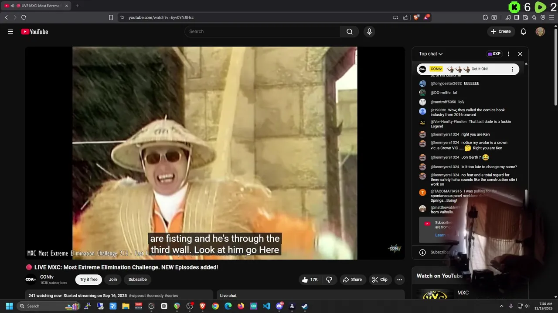Image resolution: width=558 pixels, height=313 pixels.
Task: Open the media playlist music note icon
Action: pyautogui.click(x=508, y=17)
